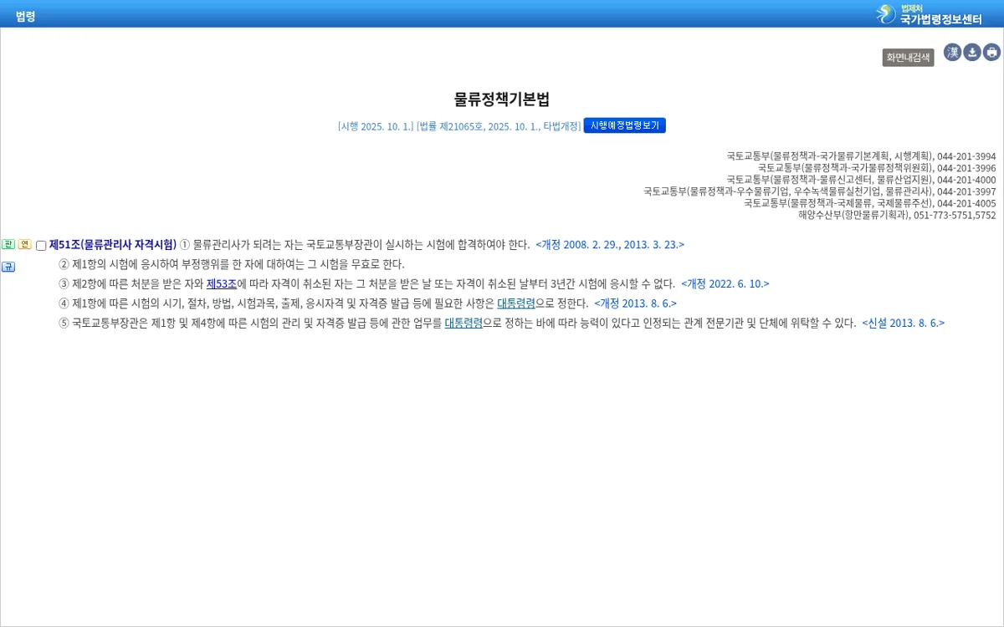Click the 법률 제21065호 promulgation info

[499, 126]
